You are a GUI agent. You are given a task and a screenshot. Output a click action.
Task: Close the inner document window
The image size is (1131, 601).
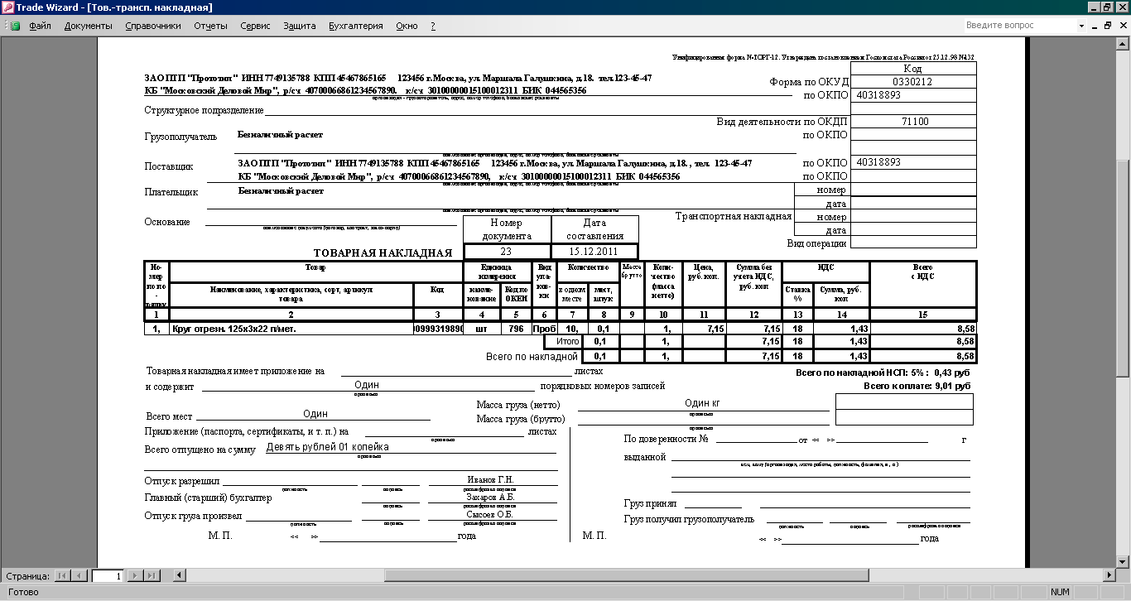[1122, 26]
